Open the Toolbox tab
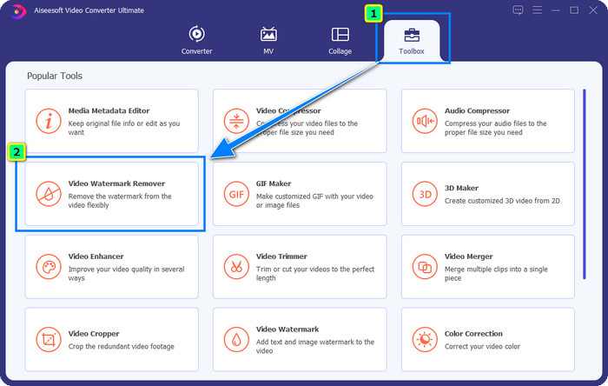The image size is (608, 386). pyautogui.click(x=412, y=41)
